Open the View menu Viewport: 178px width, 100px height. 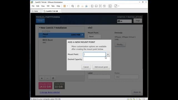tap(43, 6)
